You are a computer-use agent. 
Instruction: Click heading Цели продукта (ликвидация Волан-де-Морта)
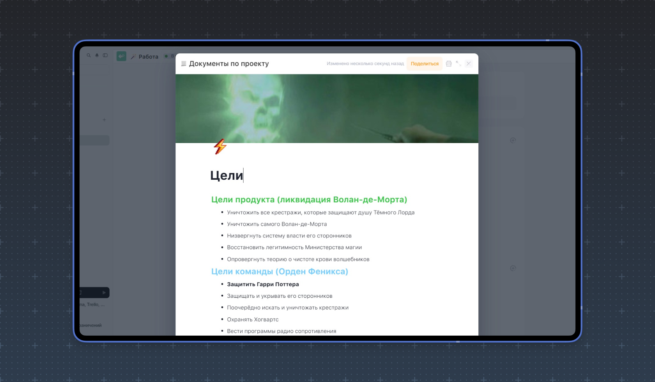[309, 200]
